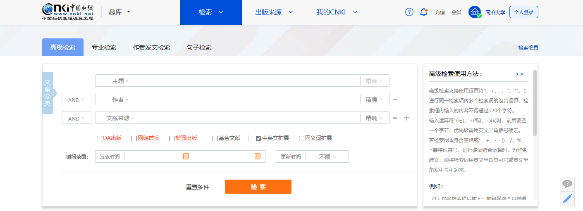The width and height of the screenshot is (583, 211).
Task: Click the help question mark icon
Action: tap(409, 12)
